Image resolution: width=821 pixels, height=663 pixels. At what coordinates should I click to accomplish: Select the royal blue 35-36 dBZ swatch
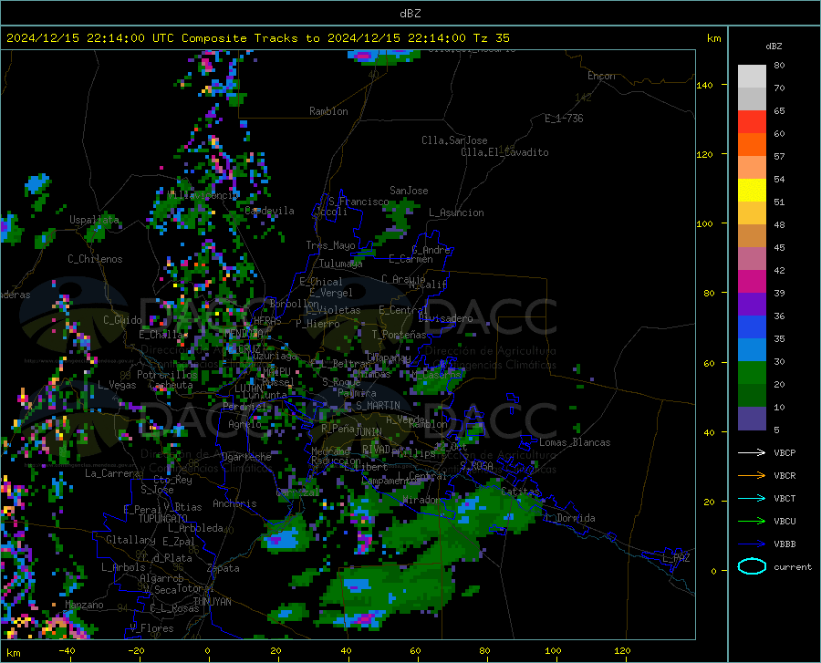point(752,327)
